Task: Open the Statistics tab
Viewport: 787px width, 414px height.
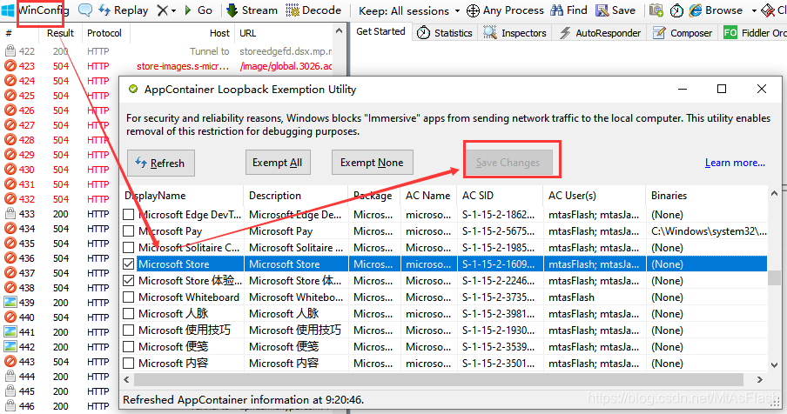Action: click(445, 32)
